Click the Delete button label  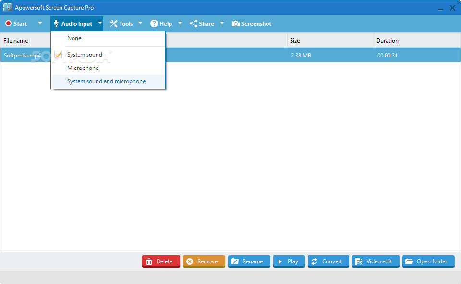[x=164, y=261]
